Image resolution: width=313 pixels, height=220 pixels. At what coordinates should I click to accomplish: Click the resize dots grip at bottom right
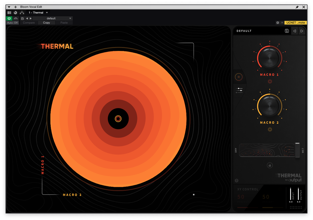[296, 207]
